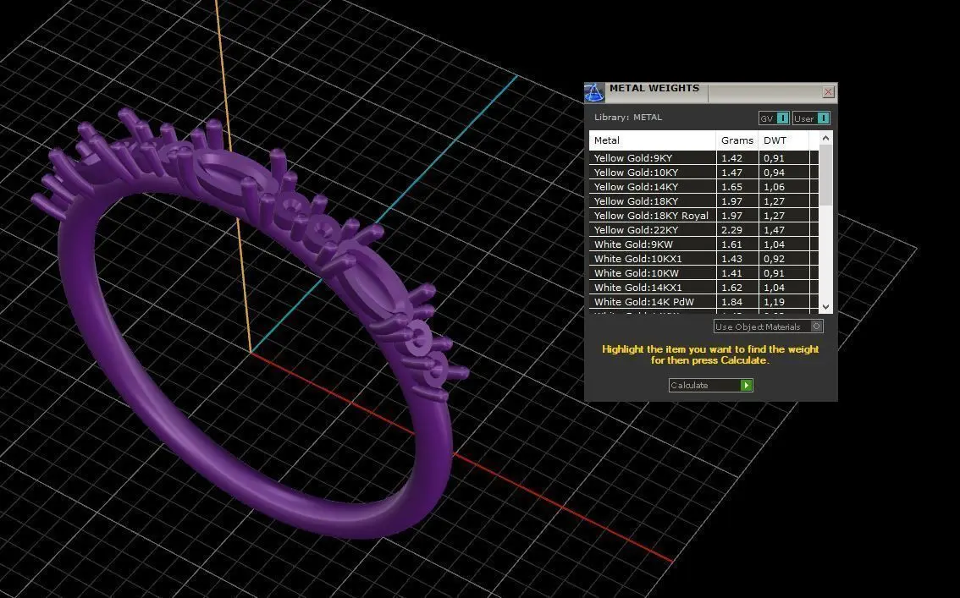Click the Metal column header
The height and width of the screenshot is (598, 960).
click(x=653, y=140)
